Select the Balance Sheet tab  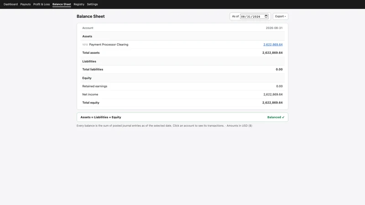pyautogui.click(x=62, y=4)
